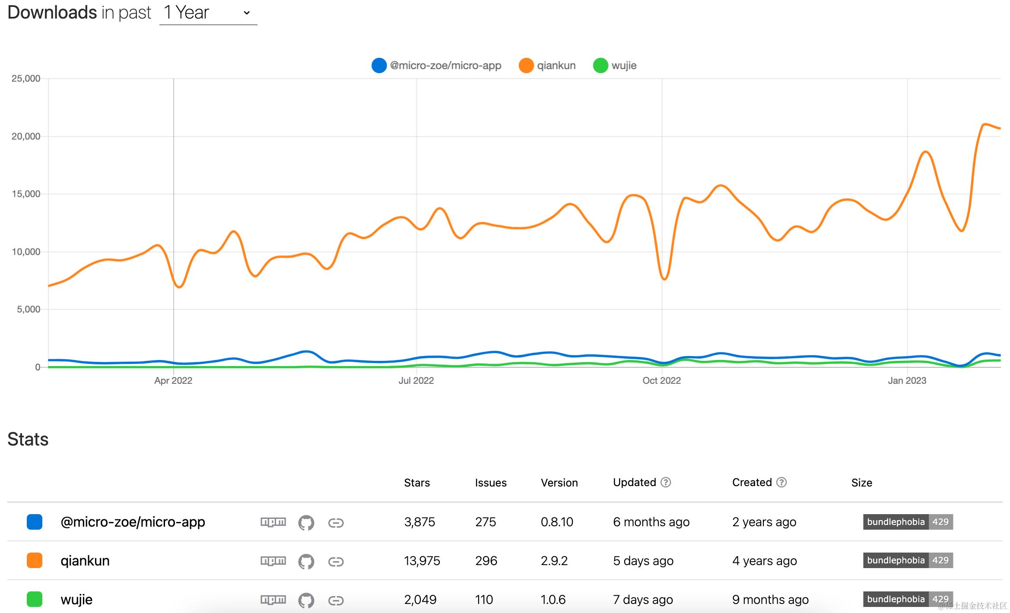
Task: Click homepage link icon in qiankun row
Action: click(336, 562)
